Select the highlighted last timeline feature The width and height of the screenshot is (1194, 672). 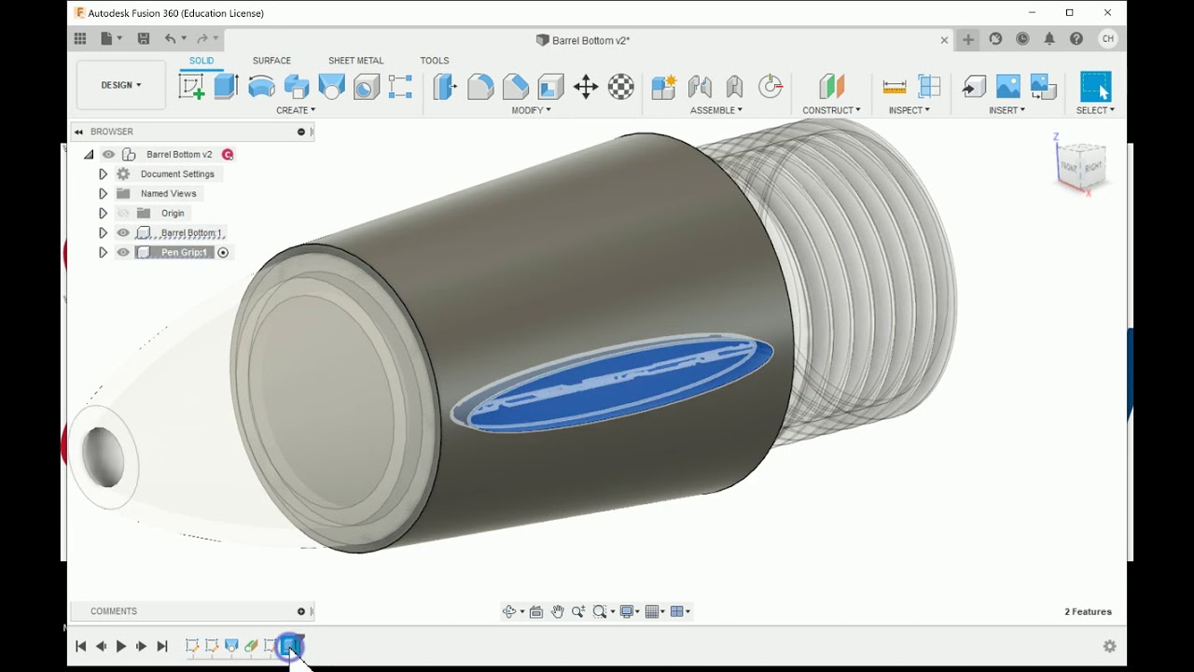(290, 646)
